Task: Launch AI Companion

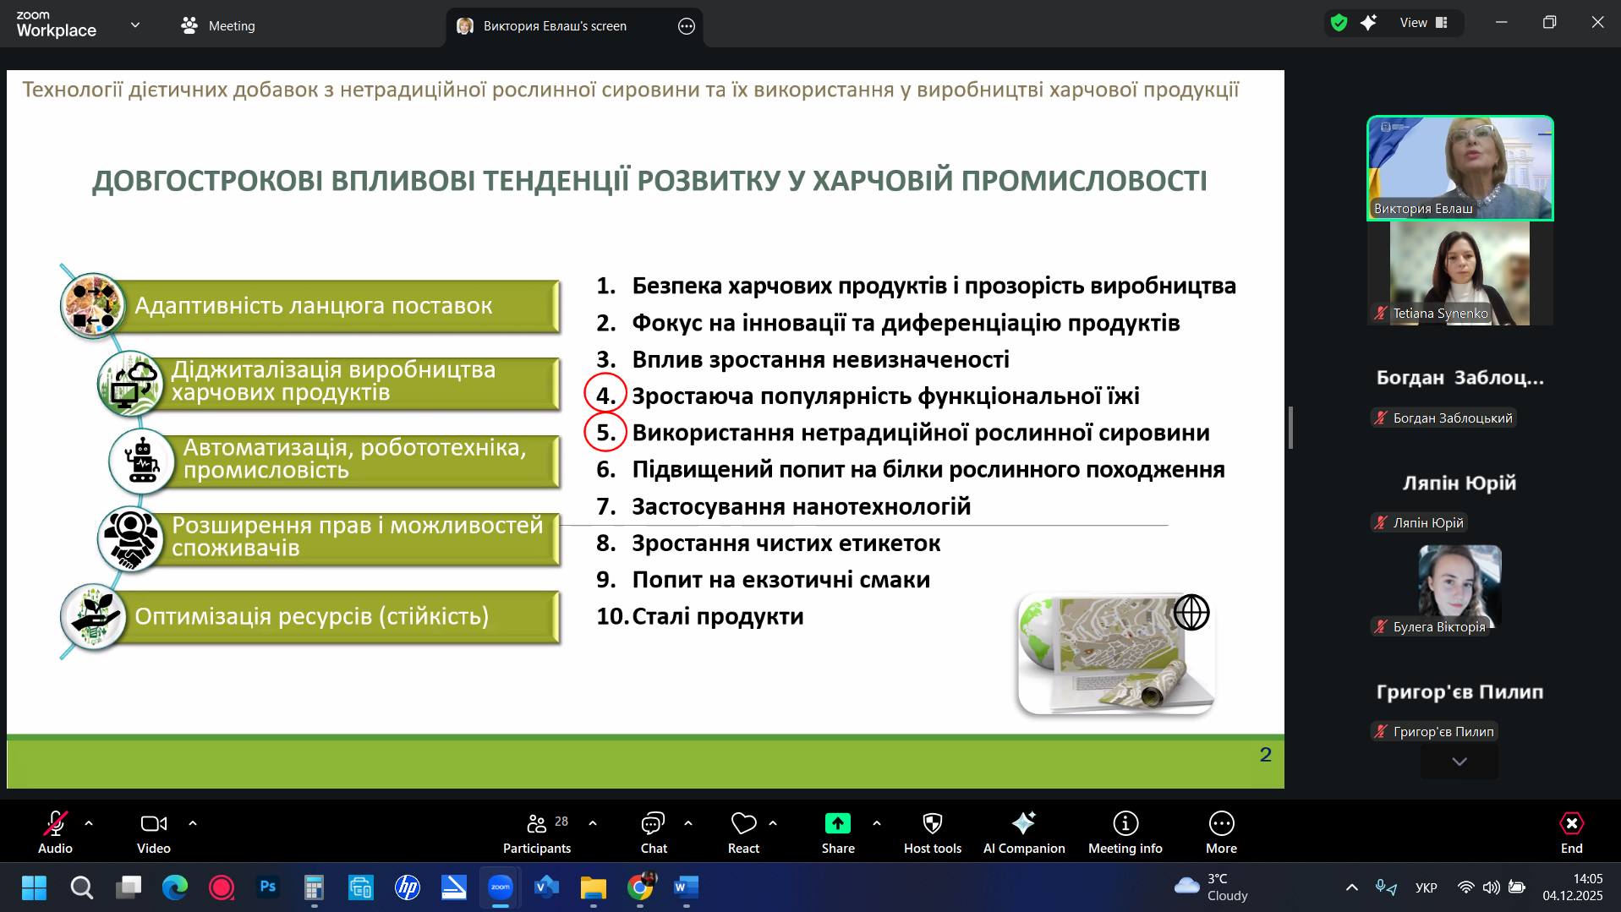Action: click(x=1023, y=832)
